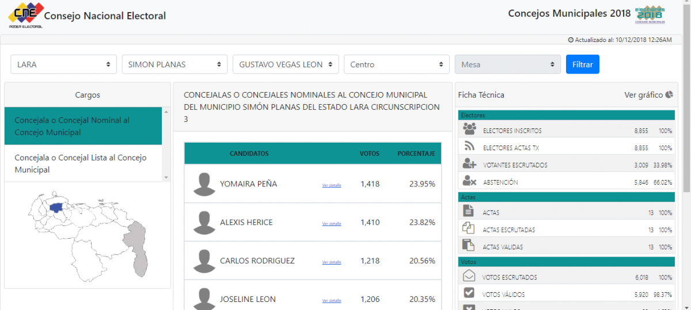Click the Votos section header

point(566,262)
